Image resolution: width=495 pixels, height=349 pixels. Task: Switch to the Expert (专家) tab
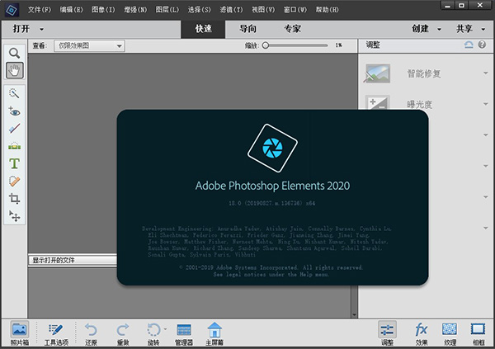point(292,29)
